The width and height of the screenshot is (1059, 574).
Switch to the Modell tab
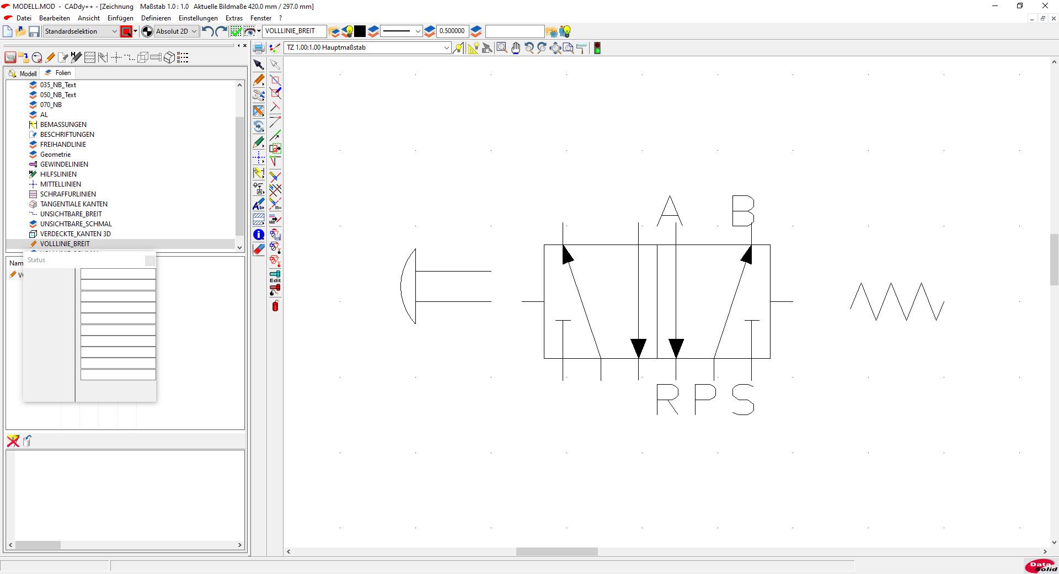(23, 73)
